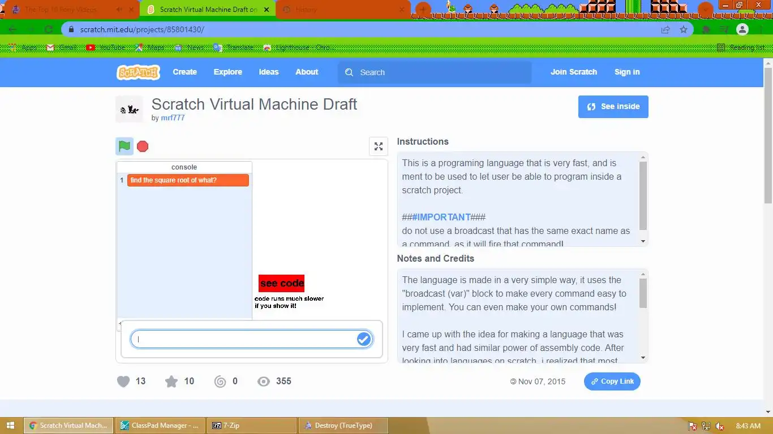773x434 pixels.
Task: Click console item 'find the square root of what?'
Action: click(x=188, y=180)
